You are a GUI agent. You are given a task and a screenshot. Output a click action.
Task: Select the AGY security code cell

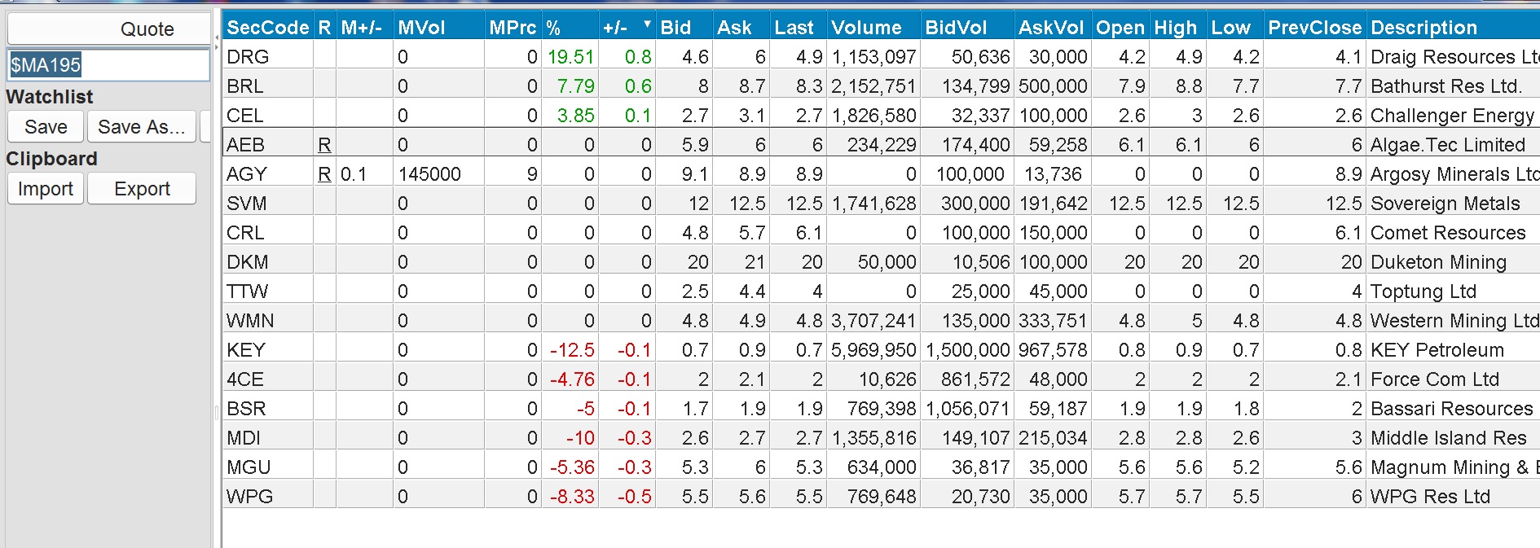(267, 174)
